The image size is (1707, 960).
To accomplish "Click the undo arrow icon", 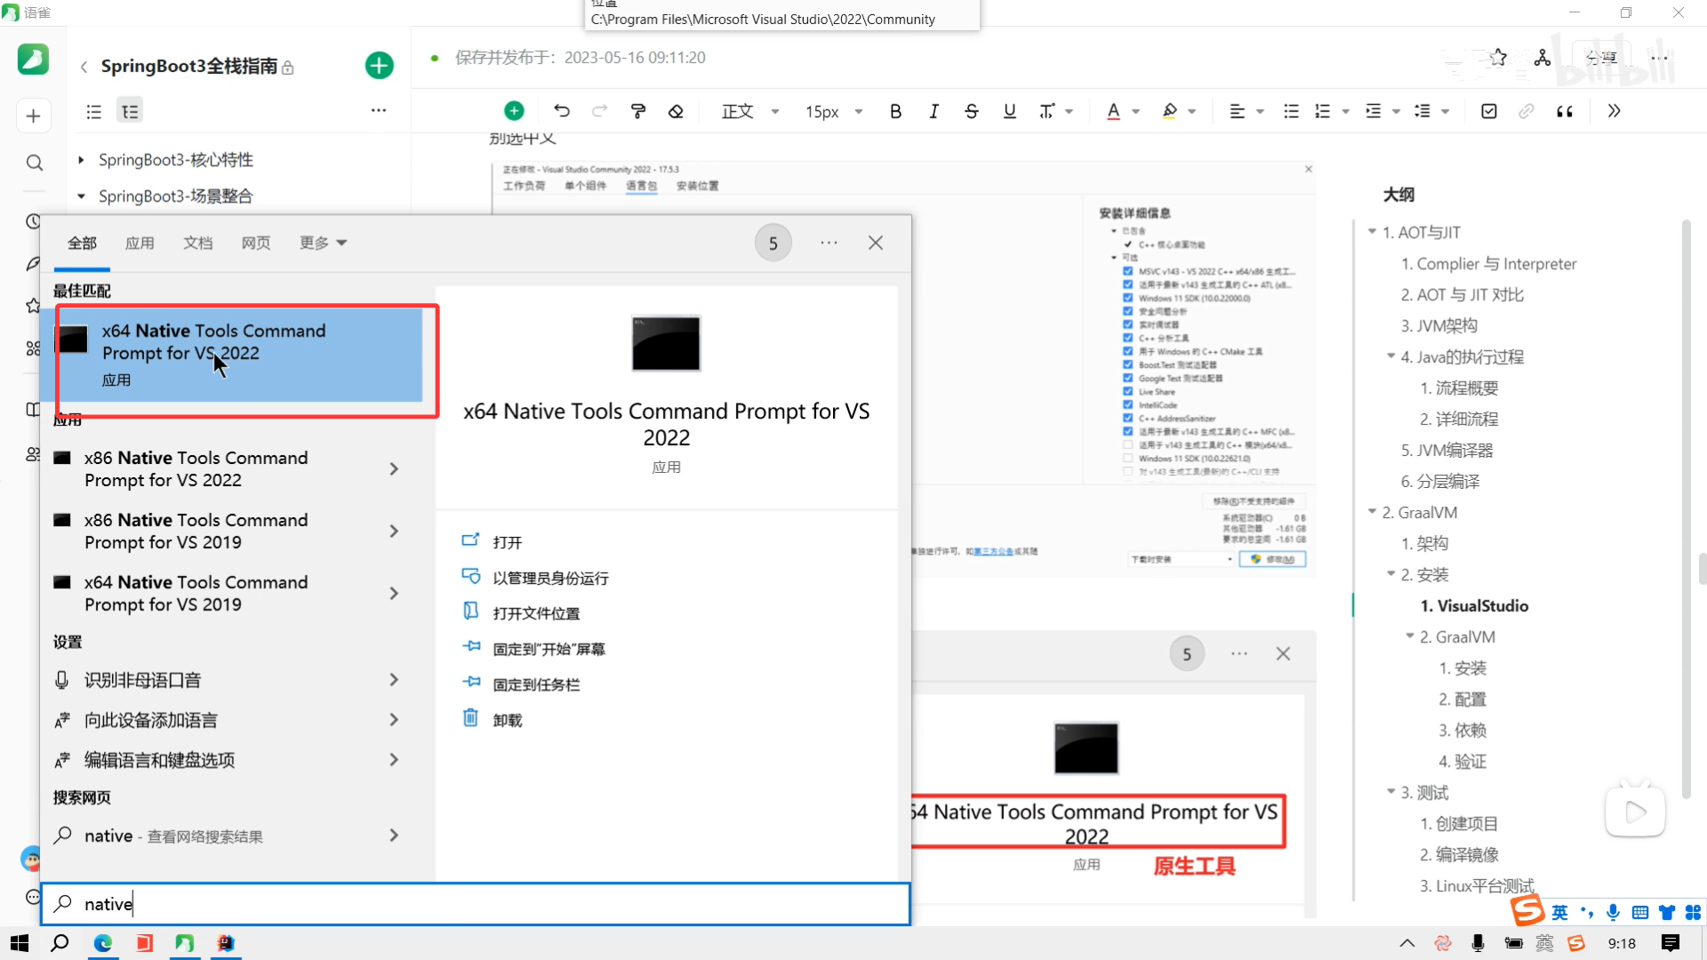I will tap(562, 111).
